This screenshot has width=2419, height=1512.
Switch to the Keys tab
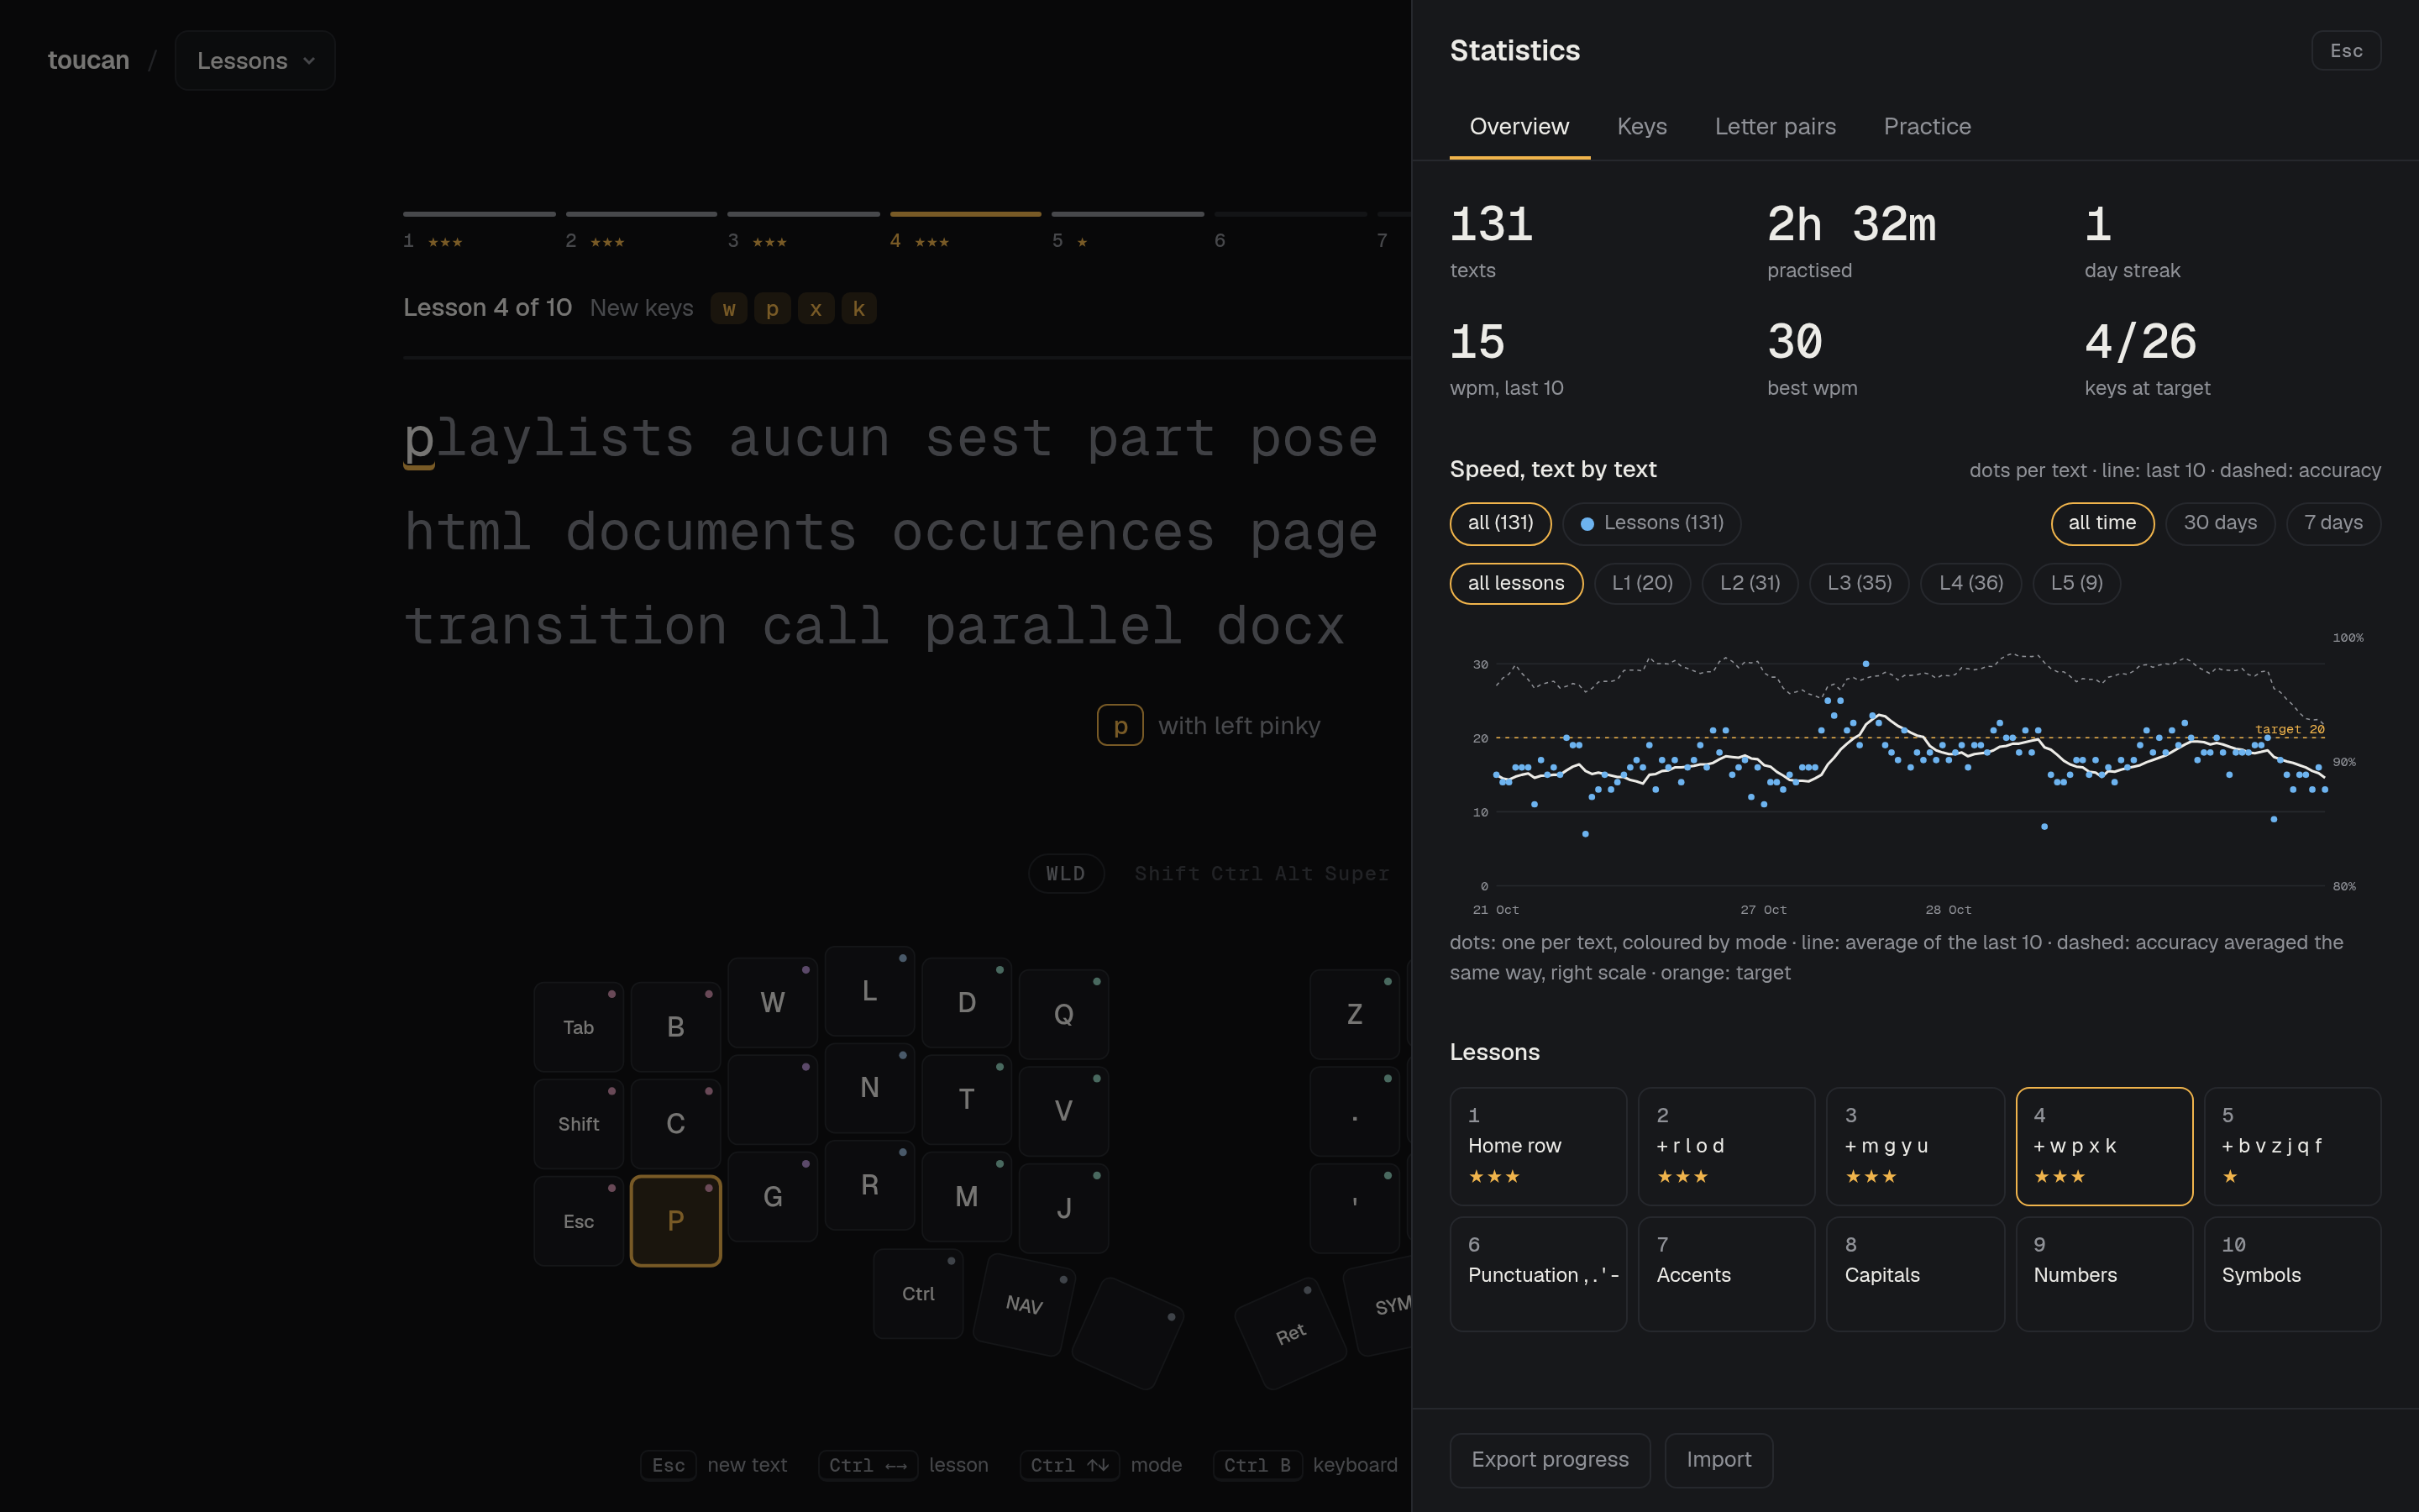point(1641,127)
